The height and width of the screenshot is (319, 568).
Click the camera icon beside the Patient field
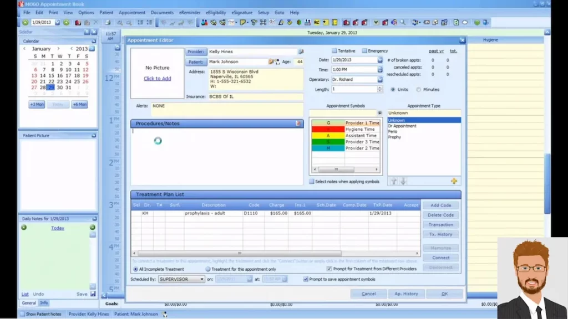[270, 61]
